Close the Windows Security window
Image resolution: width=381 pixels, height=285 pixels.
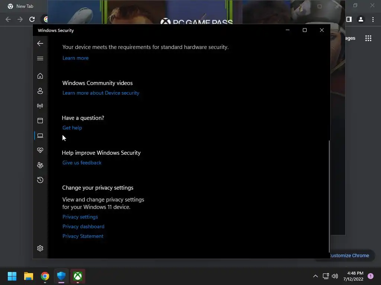point(322,30)
